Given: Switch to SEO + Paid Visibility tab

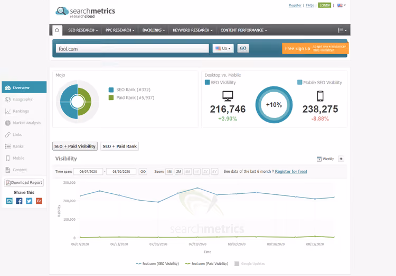Looking at the screenshot, I should [x=75, y=146].
